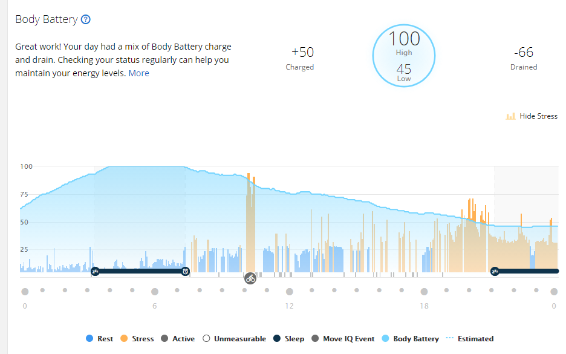Click the timeline dot above hour 18
This screenshot has width=566, height=354.
(424, 292)
